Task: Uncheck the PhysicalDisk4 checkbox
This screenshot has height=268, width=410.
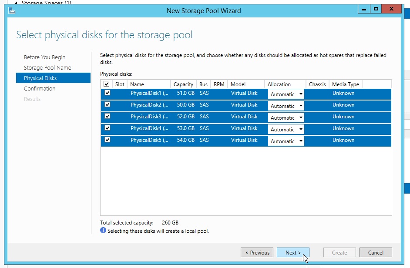Action: tap(107, 128)
